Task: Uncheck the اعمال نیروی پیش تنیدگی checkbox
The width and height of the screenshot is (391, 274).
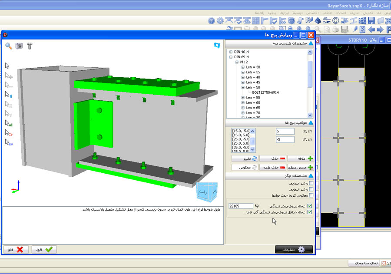Action: point(309,206)
